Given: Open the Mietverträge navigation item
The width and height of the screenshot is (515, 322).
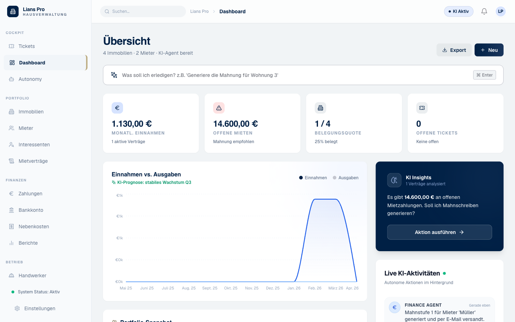Looking at the screenshot, I should point(34,161).
